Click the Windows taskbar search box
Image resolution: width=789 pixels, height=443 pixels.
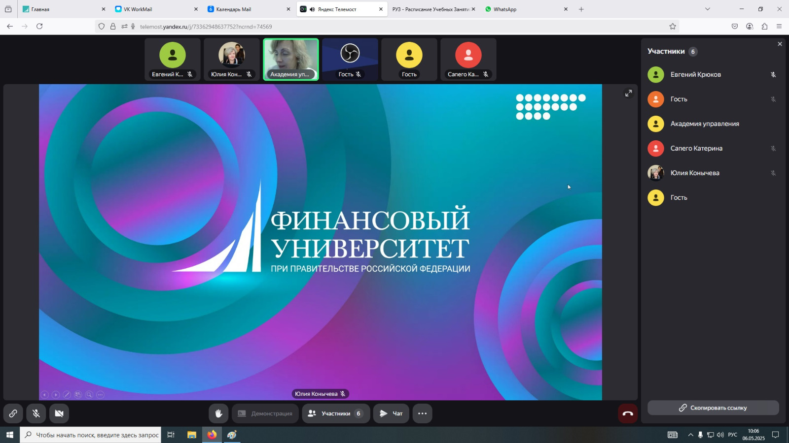[x=91, y=435]
